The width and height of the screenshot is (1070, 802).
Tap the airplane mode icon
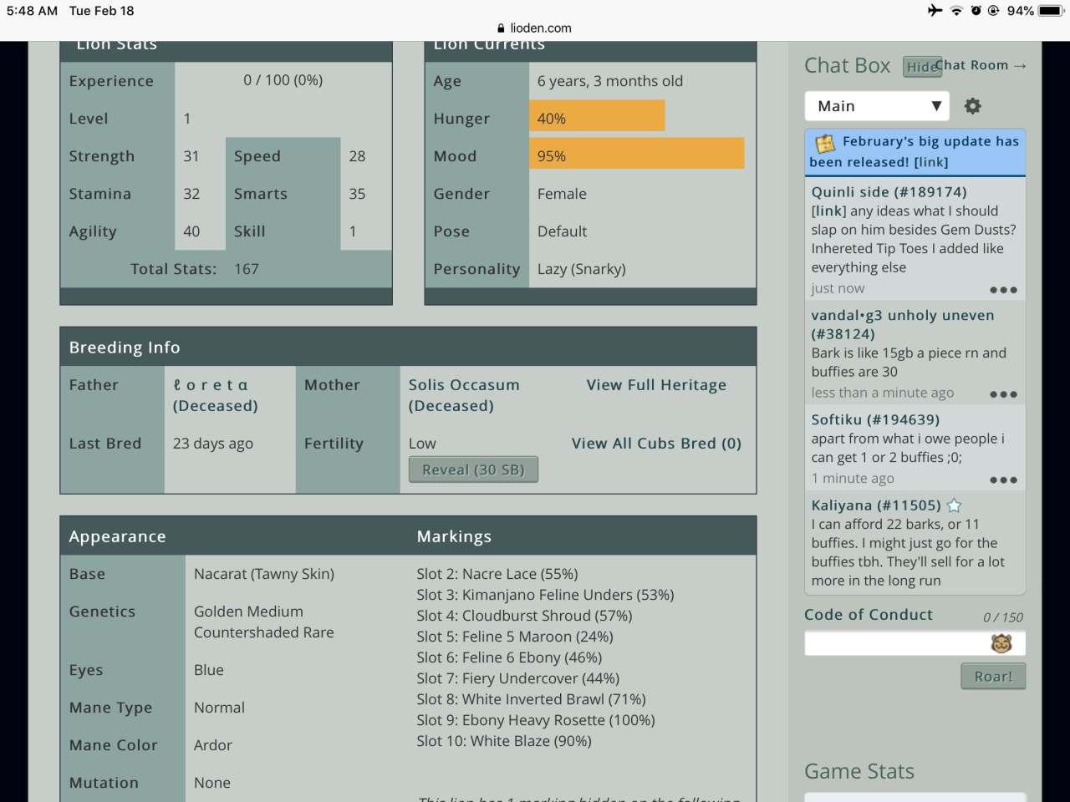(x=935, y=11)
